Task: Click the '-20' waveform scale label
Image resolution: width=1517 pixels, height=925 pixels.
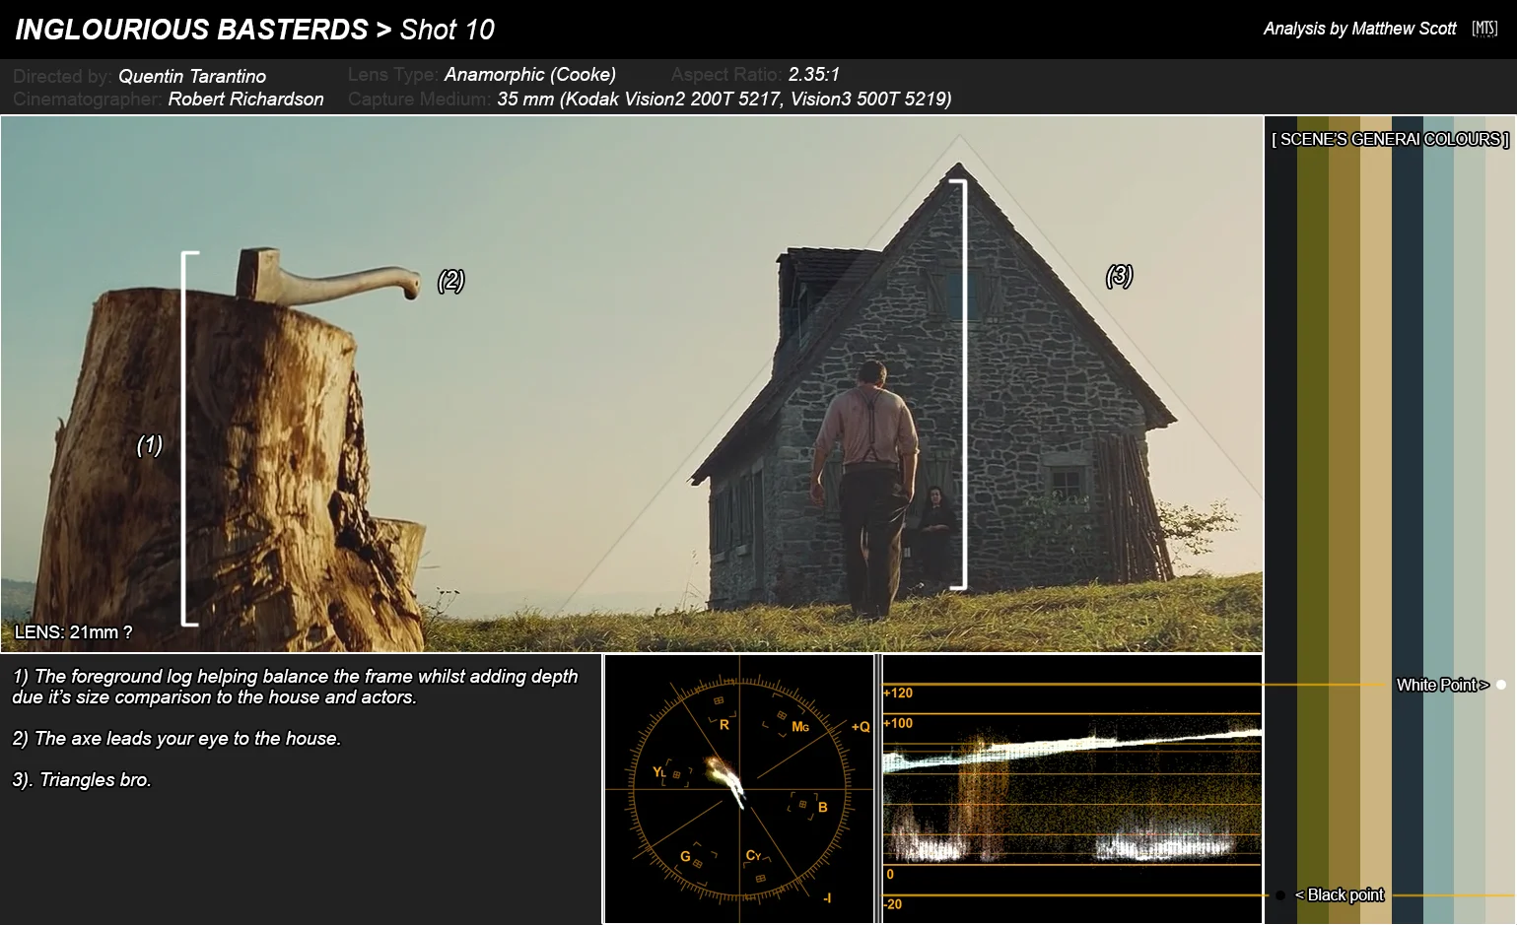Action: (x=893, y=904)
